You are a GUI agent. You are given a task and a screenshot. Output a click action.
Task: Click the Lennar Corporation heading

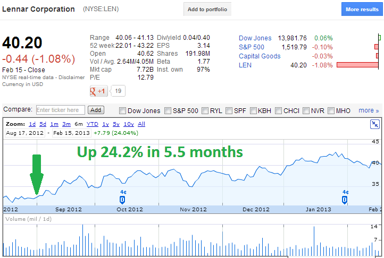point(38,9)
